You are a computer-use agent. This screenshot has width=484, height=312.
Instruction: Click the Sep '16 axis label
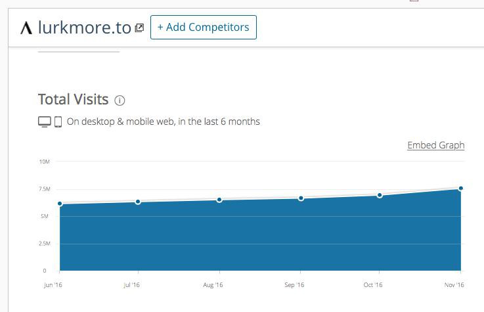click(x=294, y=285)
